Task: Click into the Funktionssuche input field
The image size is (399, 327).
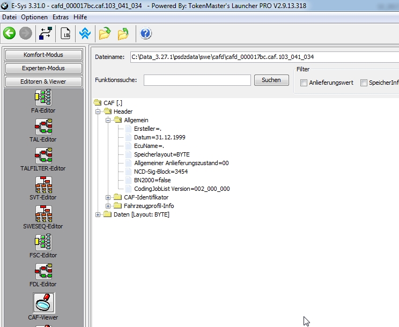Action: [197, 80]
